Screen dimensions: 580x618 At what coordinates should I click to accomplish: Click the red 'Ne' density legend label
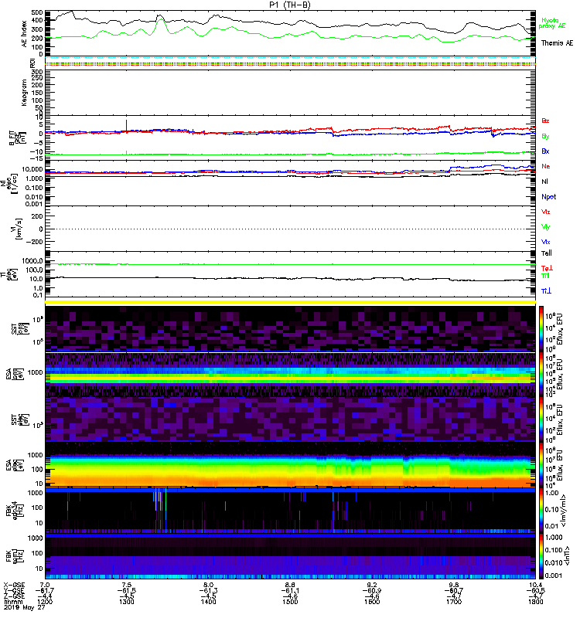pos(546,166)
